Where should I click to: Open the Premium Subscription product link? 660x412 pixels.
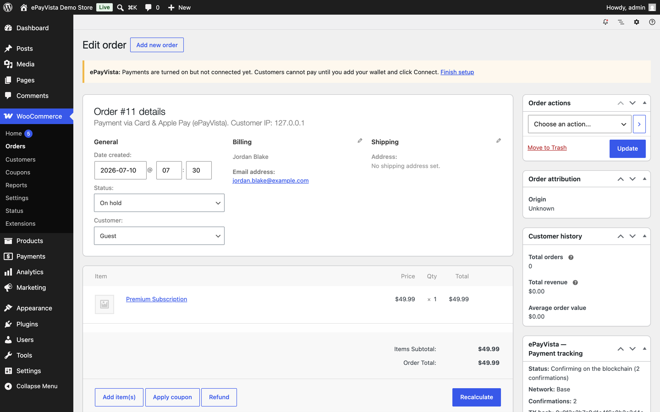156,299
